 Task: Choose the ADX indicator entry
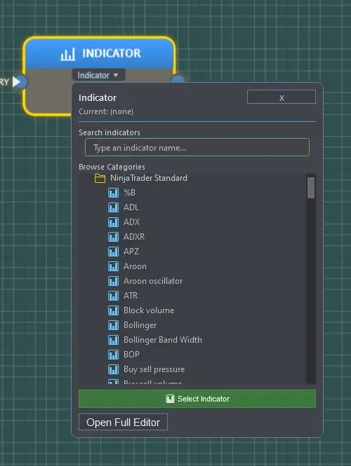(131, 222)
